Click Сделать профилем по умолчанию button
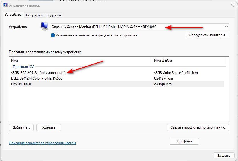 198,127
